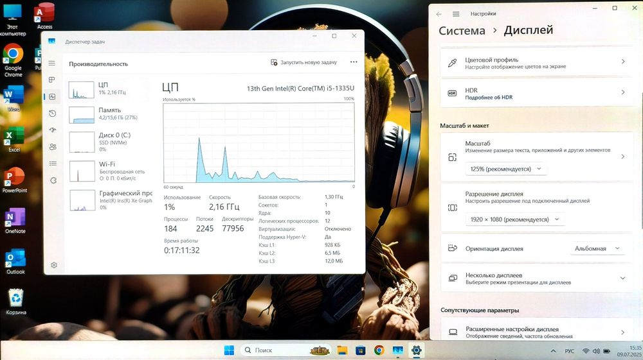This screenshot has height=360, width=643.
Task: Click the uptime value 0:17:11:32
Action: pos(182,250)
